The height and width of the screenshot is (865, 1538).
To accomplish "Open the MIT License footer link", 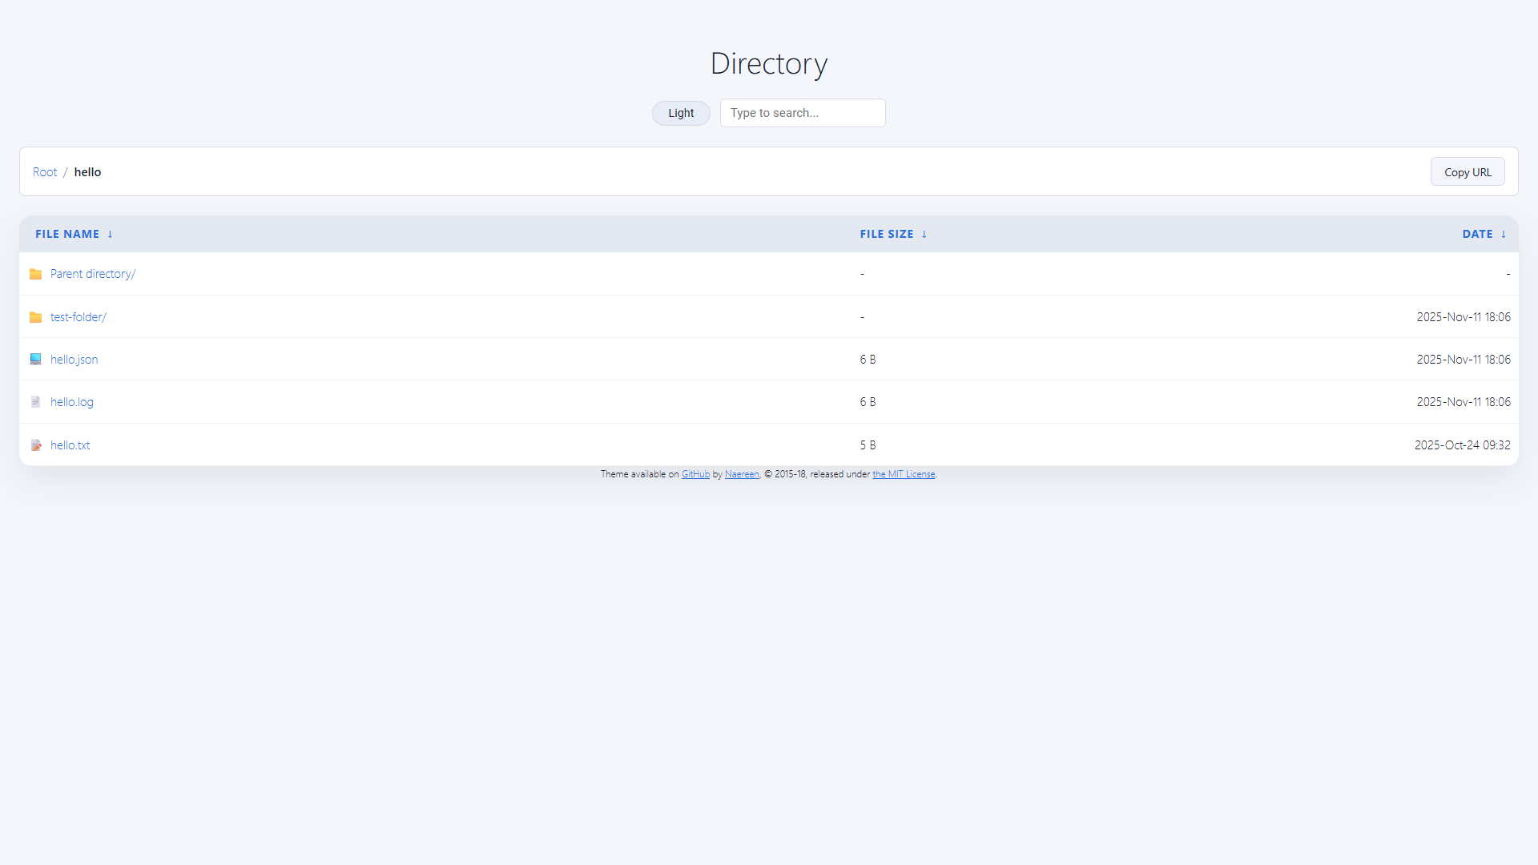I will [x=904, y=474].
